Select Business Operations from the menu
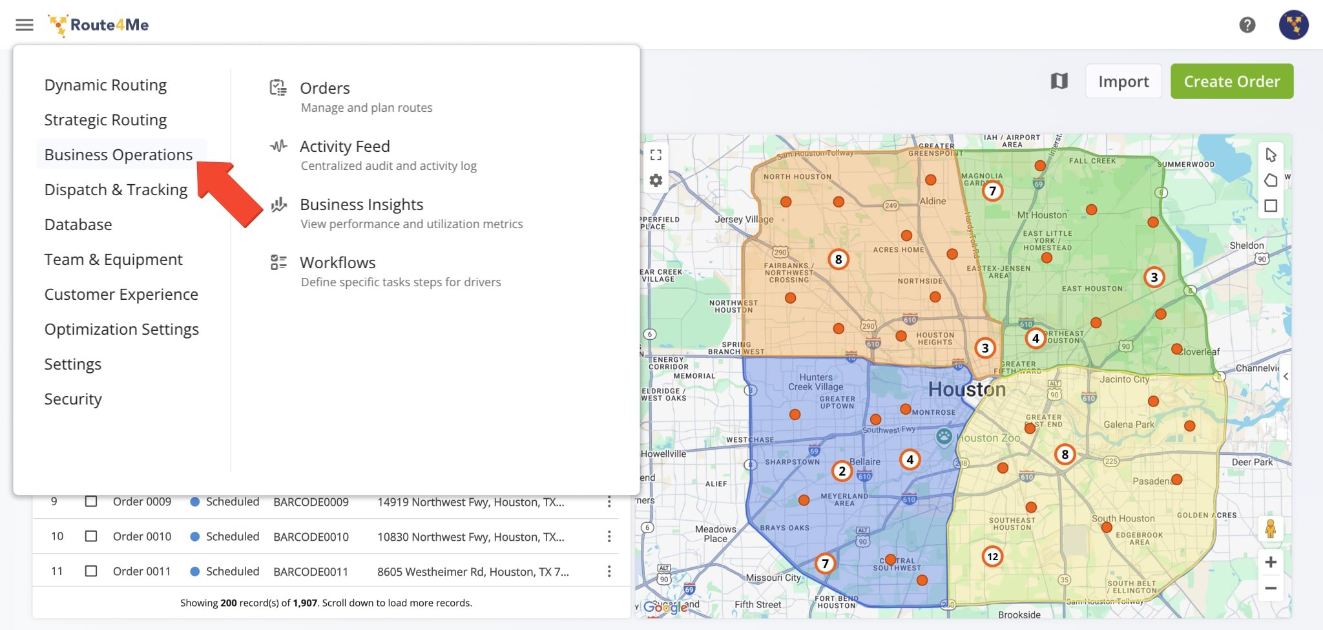Image resolution: width=1323 pixels, height=630 pixels. (118, 154)
